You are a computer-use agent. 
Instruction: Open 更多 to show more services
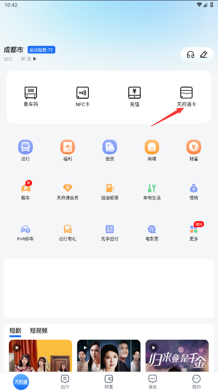194,232
